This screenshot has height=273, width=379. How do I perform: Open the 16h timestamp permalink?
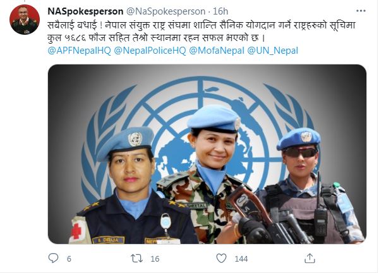220,11
